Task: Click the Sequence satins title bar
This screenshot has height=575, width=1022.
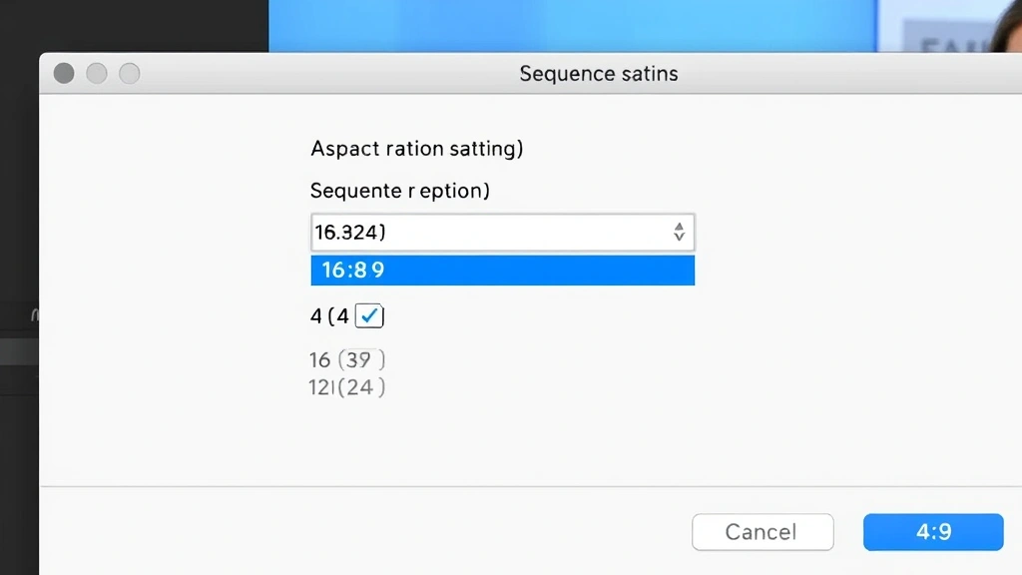Action: pos(598,73)
